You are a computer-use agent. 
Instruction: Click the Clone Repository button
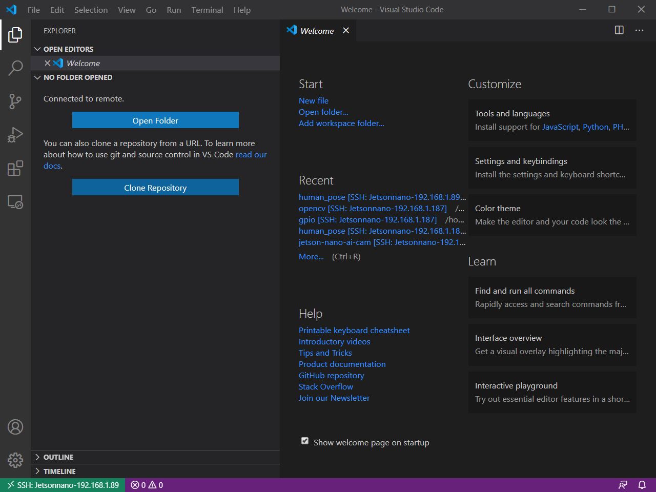pos(155,188)
